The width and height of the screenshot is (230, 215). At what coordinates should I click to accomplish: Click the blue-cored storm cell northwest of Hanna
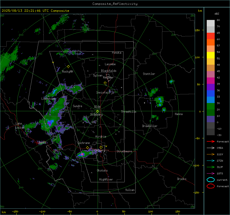159,101
